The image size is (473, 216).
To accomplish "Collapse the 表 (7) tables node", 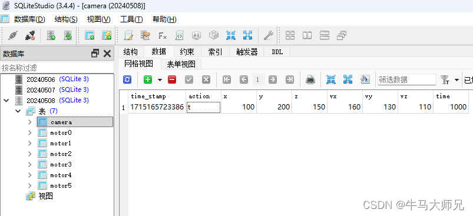I will pos(18,111).
